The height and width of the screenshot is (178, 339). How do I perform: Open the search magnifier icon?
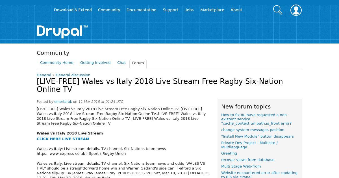point(278,10)
